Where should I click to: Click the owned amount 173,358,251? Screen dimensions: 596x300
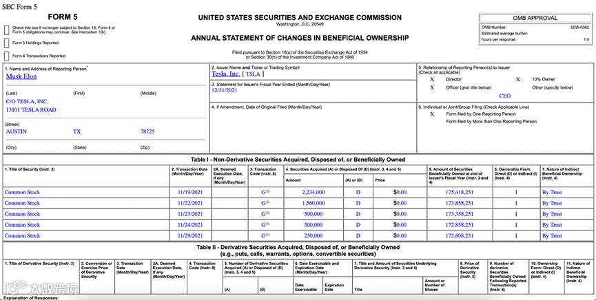459,214
